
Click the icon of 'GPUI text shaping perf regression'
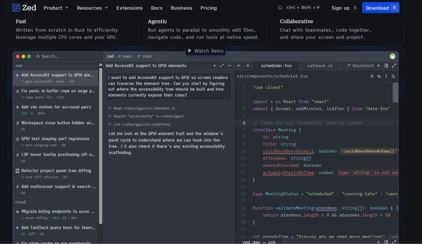click(18, 139)
